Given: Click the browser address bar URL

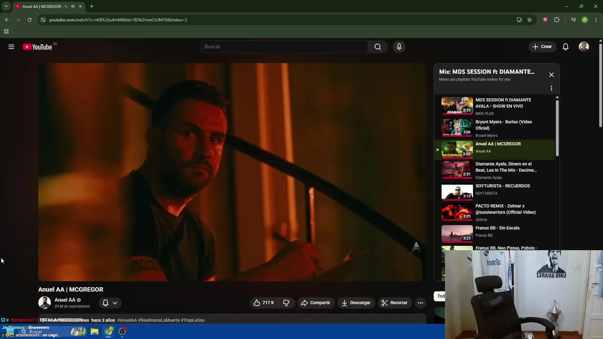Looking at the screenshot, I should pos(118,20).
